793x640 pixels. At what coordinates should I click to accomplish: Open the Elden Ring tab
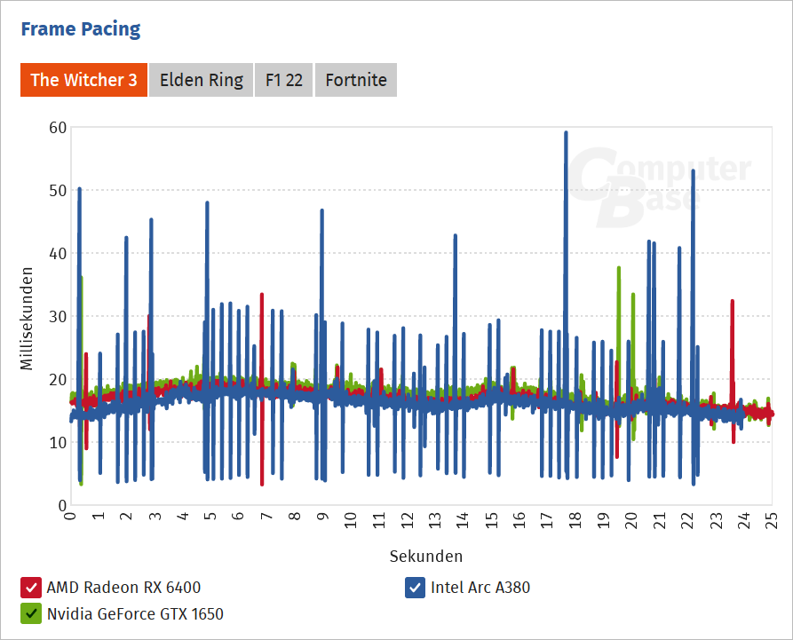(202, 80)
